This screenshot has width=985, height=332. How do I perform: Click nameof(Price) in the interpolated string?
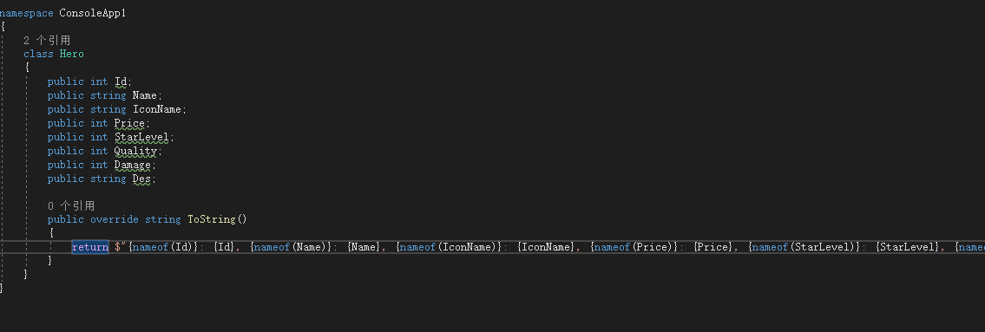coord(635,247)
